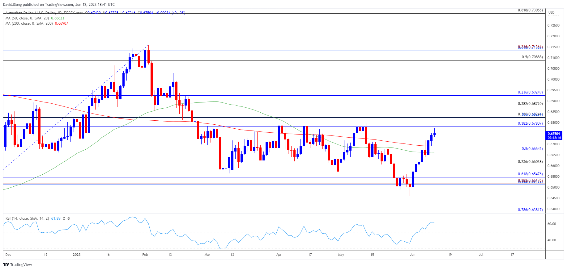Viewport: 567px width, 270px height.
Task: Click the 0.64000 price axis label
Action: point(553,209)
